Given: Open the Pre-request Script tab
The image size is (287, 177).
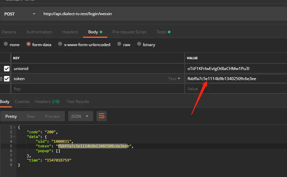Looking at the screenshot, I should 129,32.
